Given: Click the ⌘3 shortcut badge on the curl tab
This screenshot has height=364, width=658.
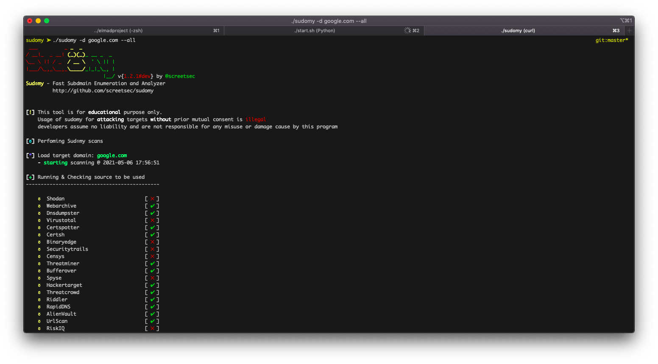Looking at the screenshot, I should coord(615,30).
